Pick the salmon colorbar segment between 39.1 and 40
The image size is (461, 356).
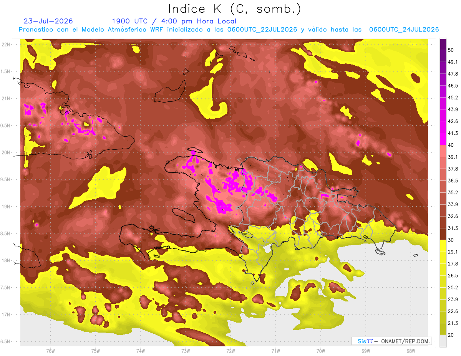443,151
